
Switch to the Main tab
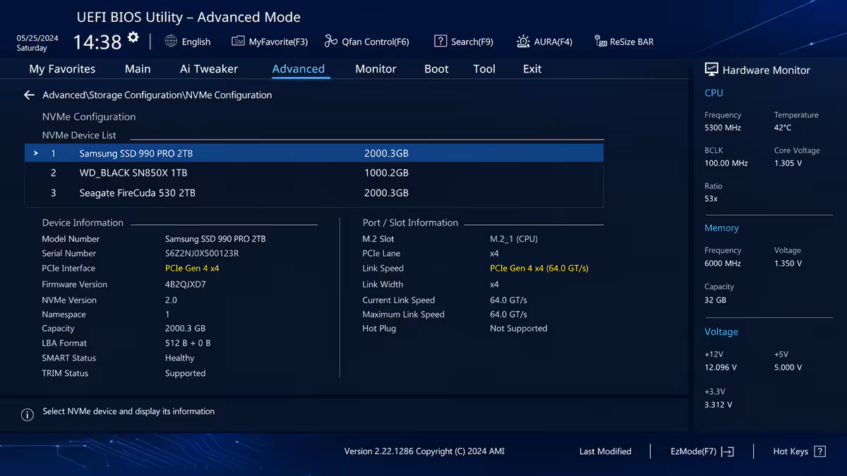138,68
